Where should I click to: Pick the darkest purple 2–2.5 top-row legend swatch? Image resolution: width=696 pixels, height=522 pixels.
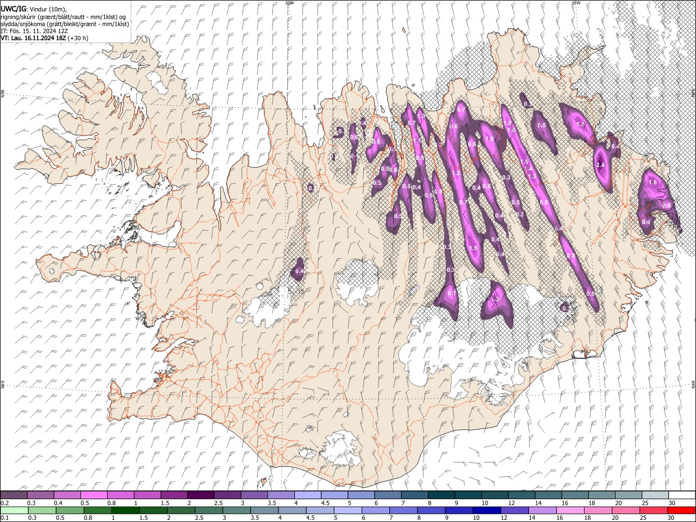[201, 495]
